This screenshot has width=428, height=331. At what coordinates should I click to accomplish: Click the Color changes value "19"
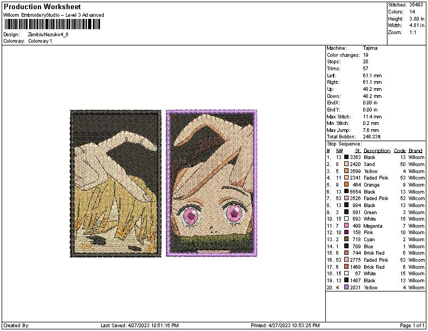coord(366,55)
